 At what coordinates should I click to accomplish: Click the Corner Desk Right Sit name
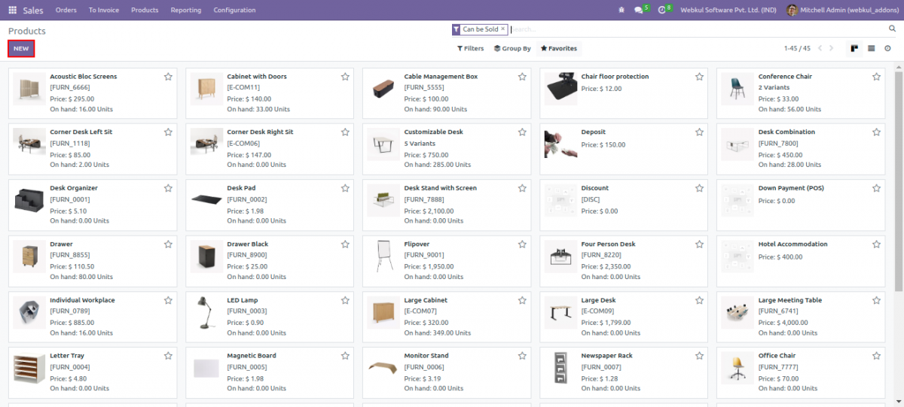point(260,132)
